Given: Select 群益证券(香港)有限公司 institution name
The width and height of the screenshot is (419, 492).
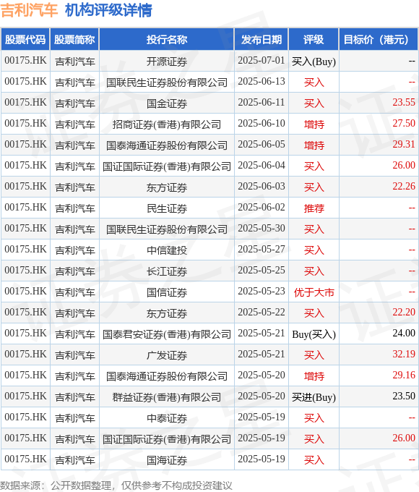Looking at the screenshot, I should (x=167, y=397).
